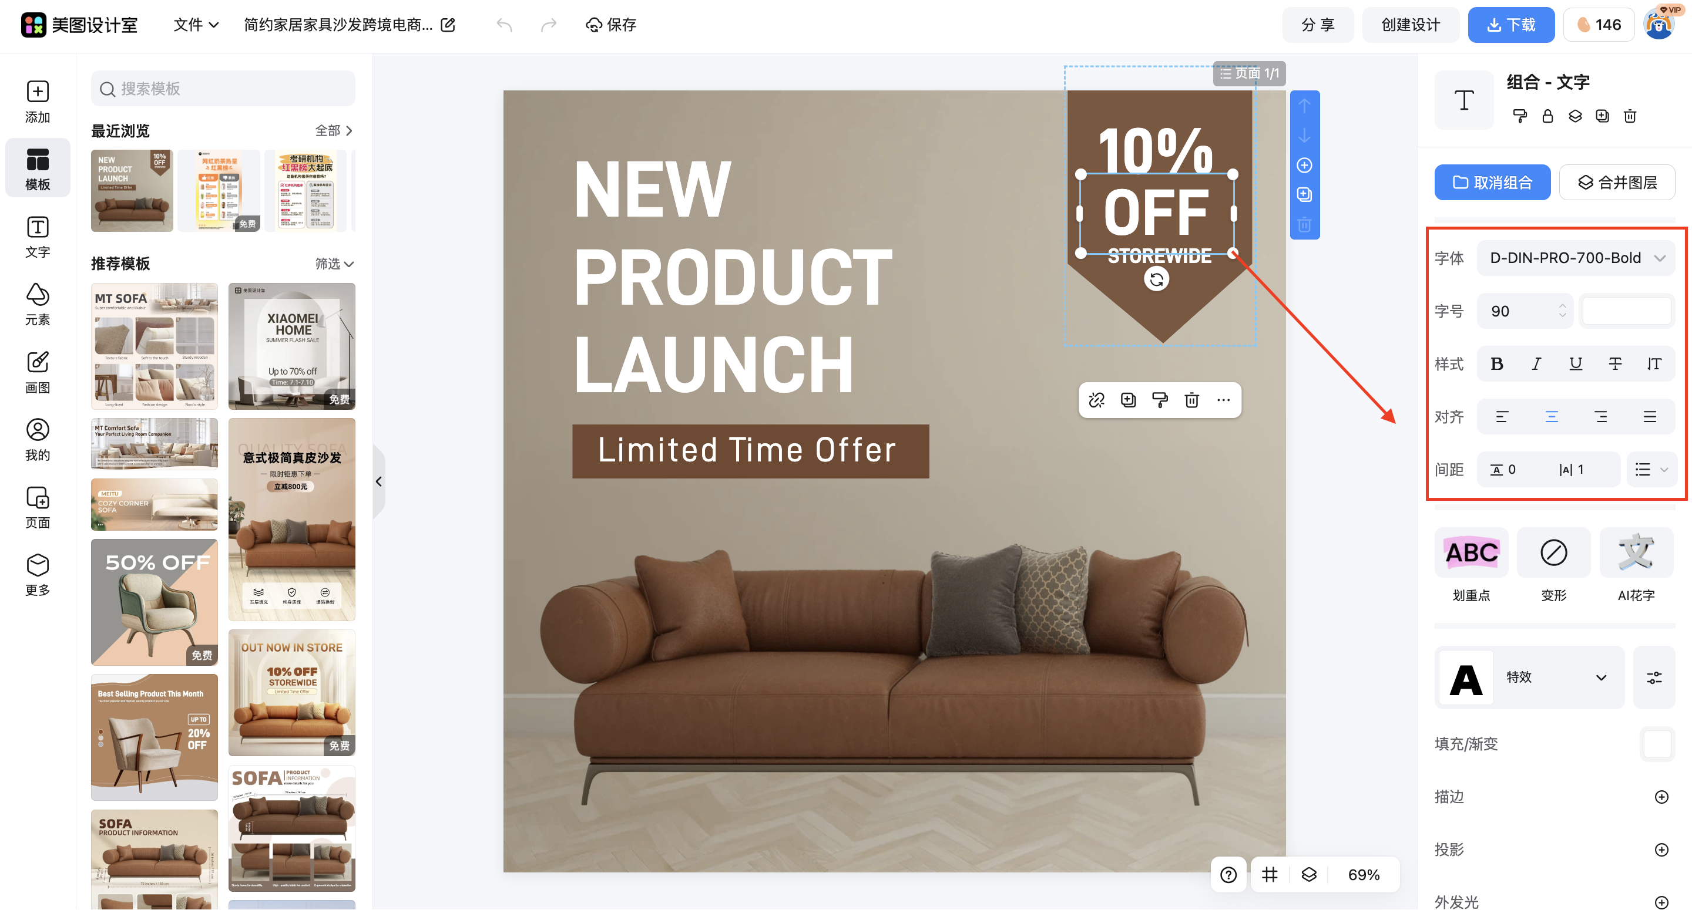The image size is (1692, 910).
Task: Click the lock icon under 组合 - 文字
Action: (1547, 116)
